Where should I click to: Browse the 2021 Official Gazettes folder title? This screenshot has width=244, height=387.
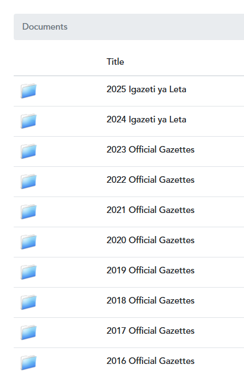pos(150,210)
